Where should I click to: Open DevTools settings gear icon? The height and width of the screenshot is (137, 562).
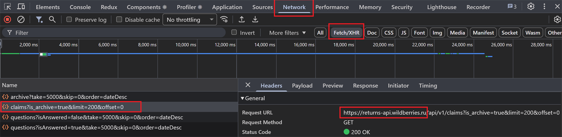(x=531, y=6)
